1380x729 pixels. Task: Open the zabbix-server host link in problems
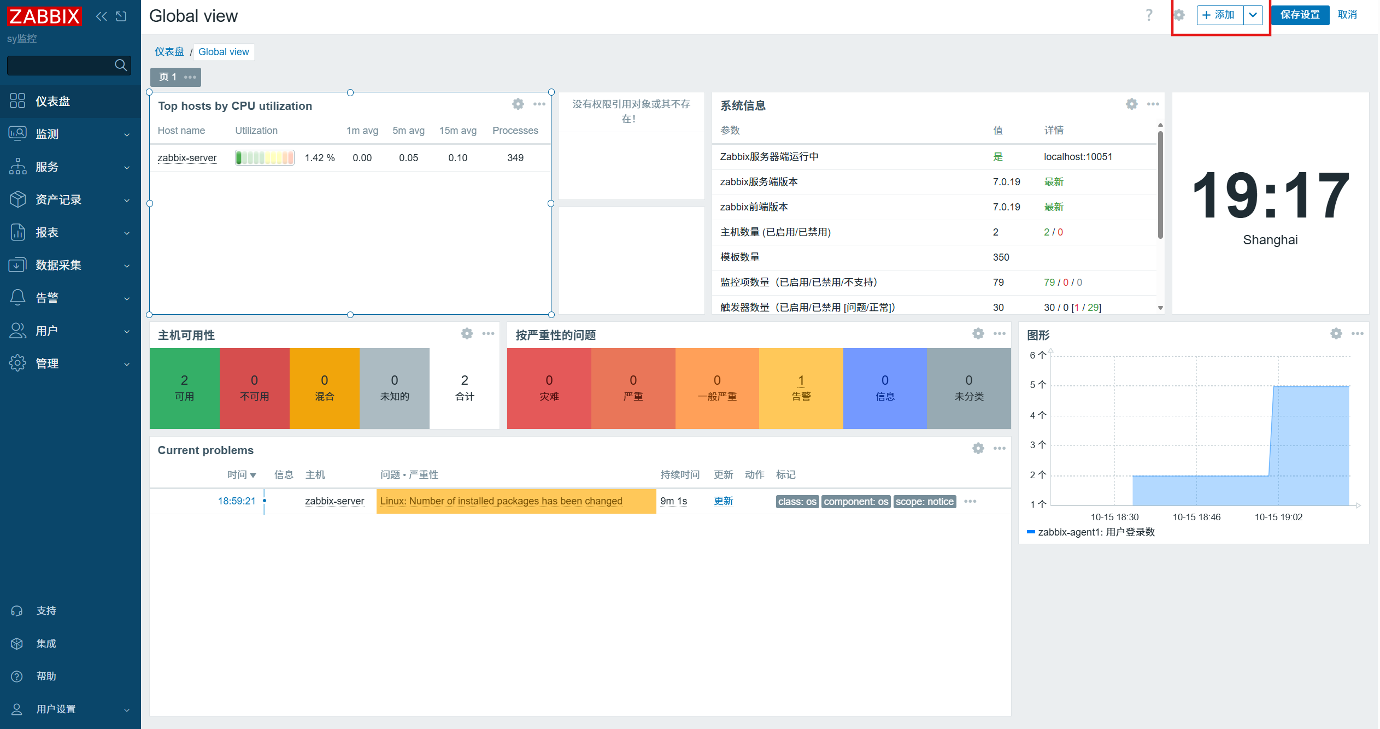(x=334, y=501)
